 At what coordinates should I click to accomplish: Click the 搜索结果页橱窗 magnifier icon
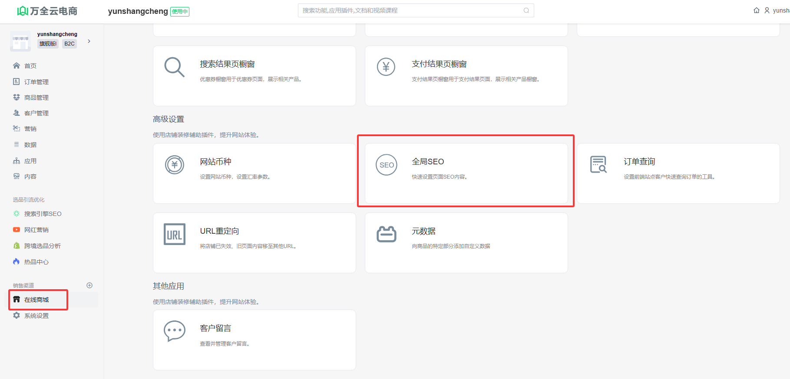coord(174,67)
